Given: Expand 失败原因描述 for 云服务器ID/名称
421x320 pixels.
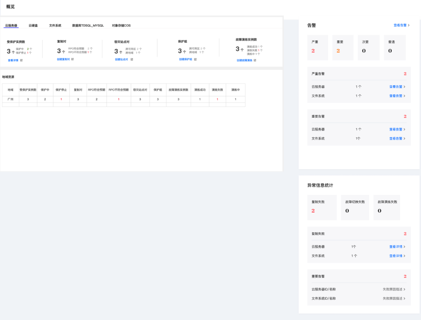Looking at the screenshot, I should pos(394,289).
